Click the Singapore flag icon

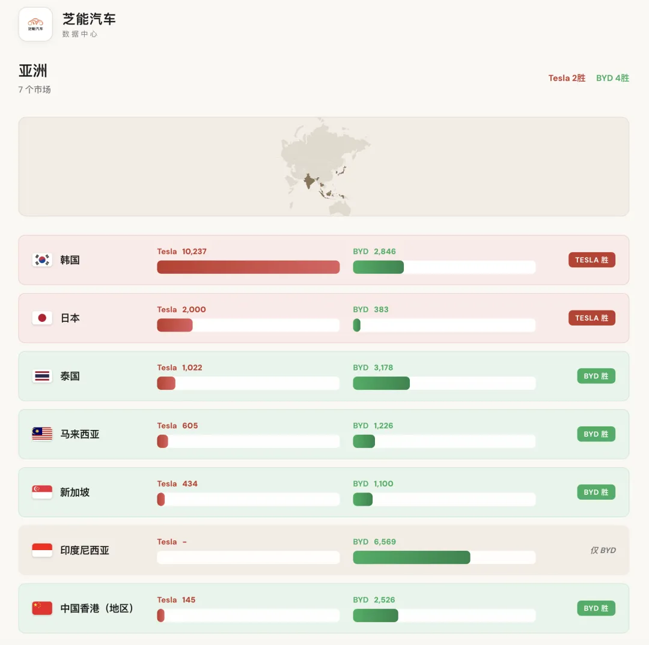[42, 492]
